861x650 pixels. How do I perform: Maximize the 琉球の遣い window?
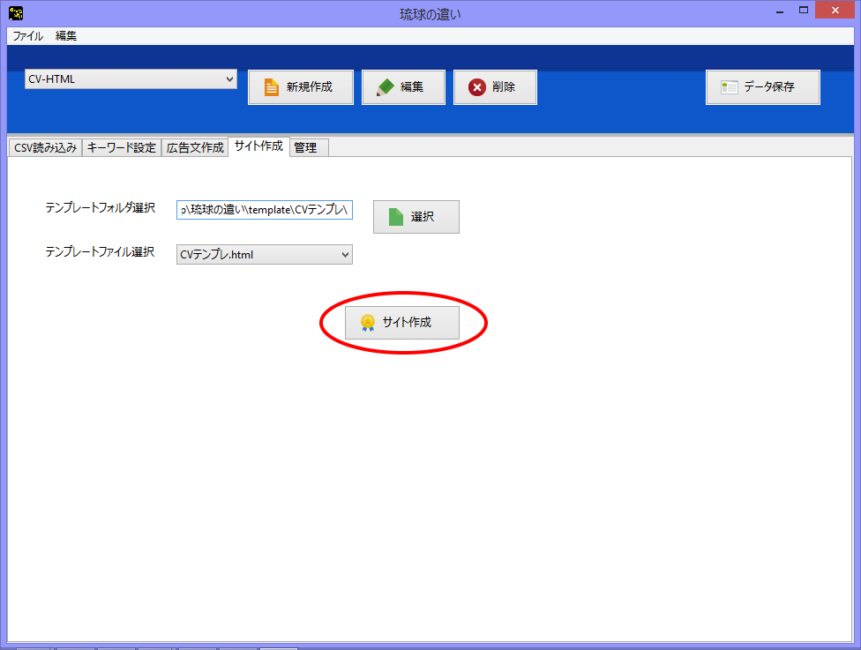tap(804, 11)
